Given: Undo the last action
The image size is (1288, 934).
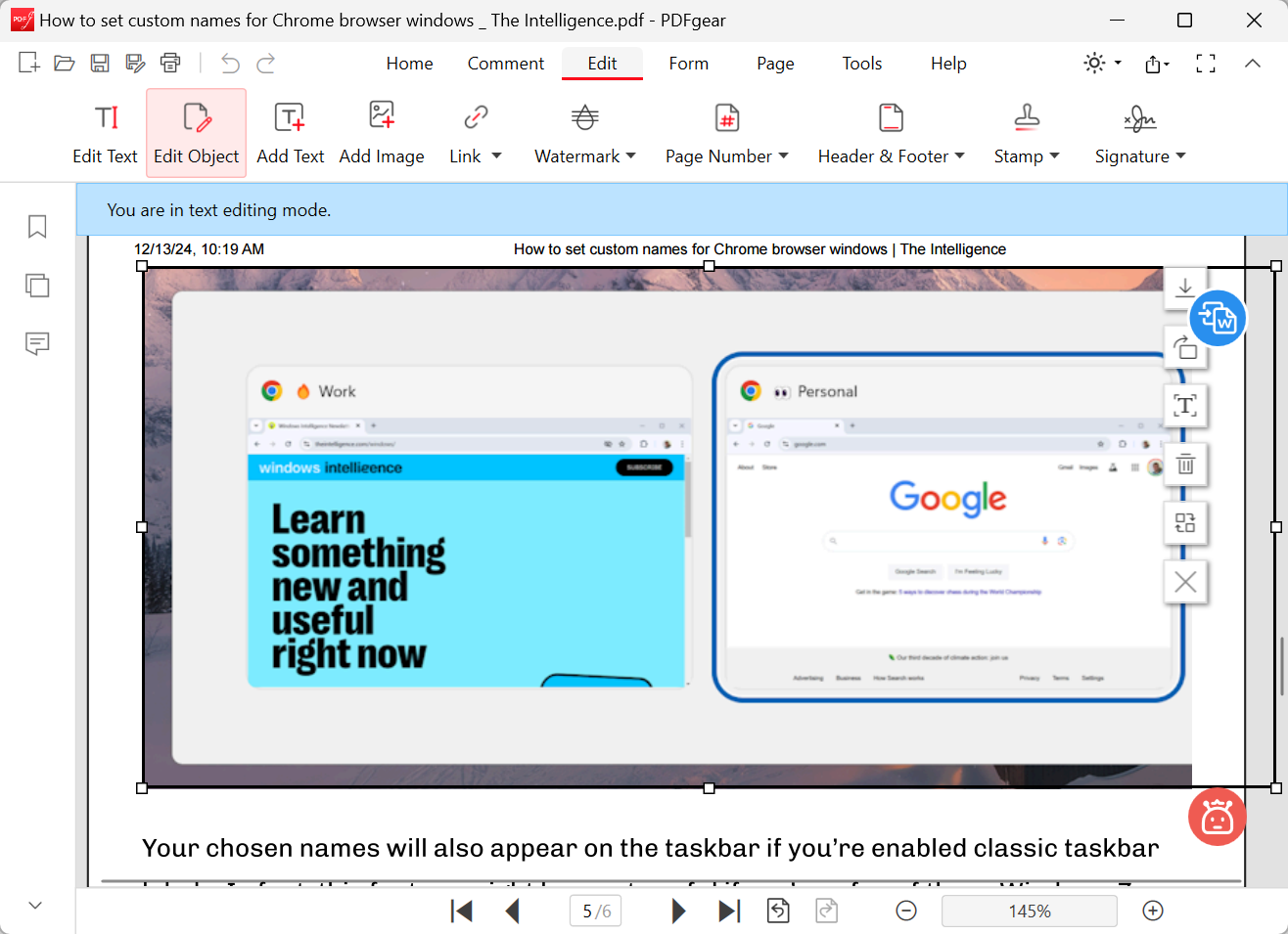Looking at the screenshot, I should coord(230,64).
